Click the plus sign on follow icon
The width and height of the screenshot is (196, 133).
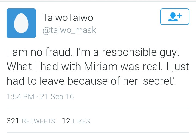click(x=180, y=16)
